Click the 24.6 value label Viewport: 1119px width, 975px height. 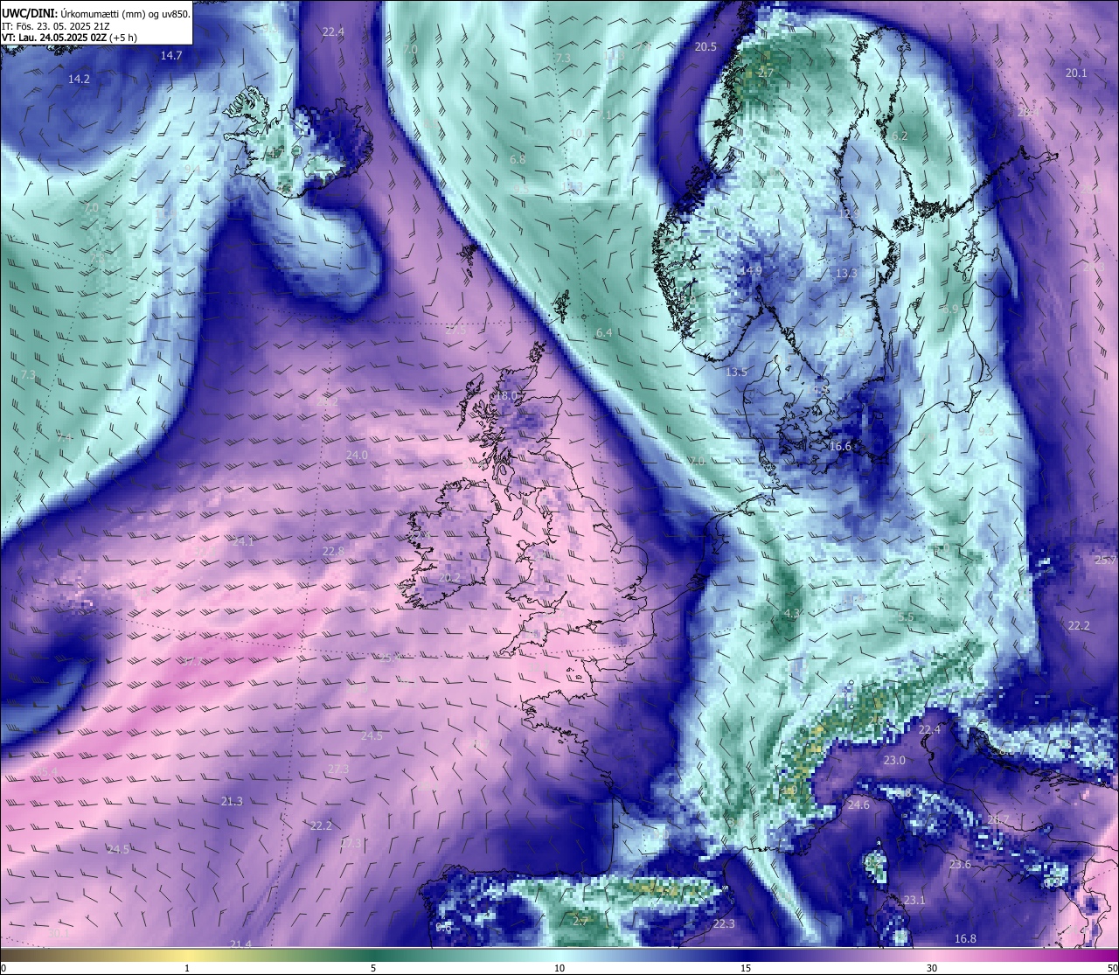pos(858,804)
